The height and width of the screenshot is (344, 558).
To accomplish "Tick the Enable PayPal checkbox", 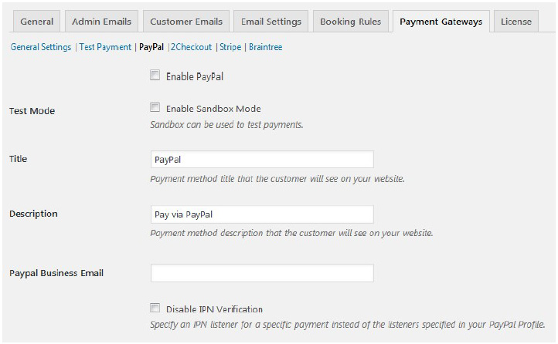I will coord(155,76).
